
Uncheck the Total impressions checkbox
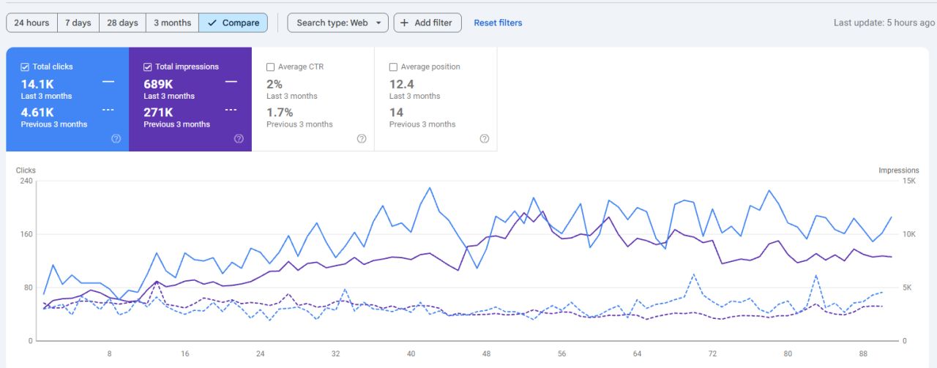point(147,67)
